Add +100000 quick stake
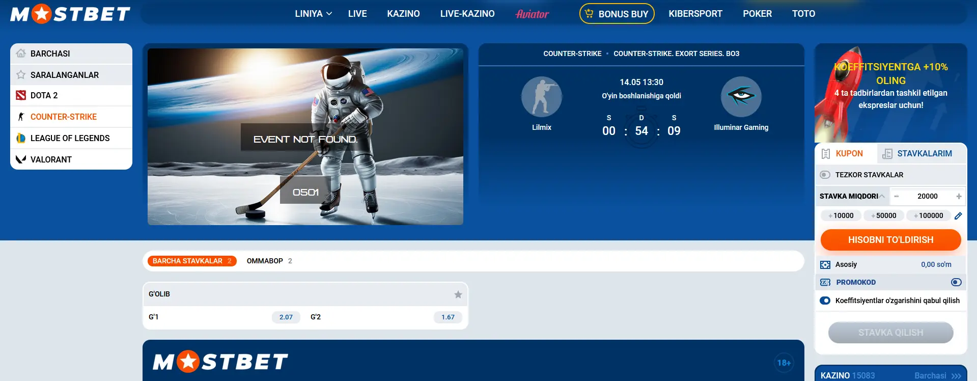977x381 pixels. pyautogui.click(x=929, y=215)
